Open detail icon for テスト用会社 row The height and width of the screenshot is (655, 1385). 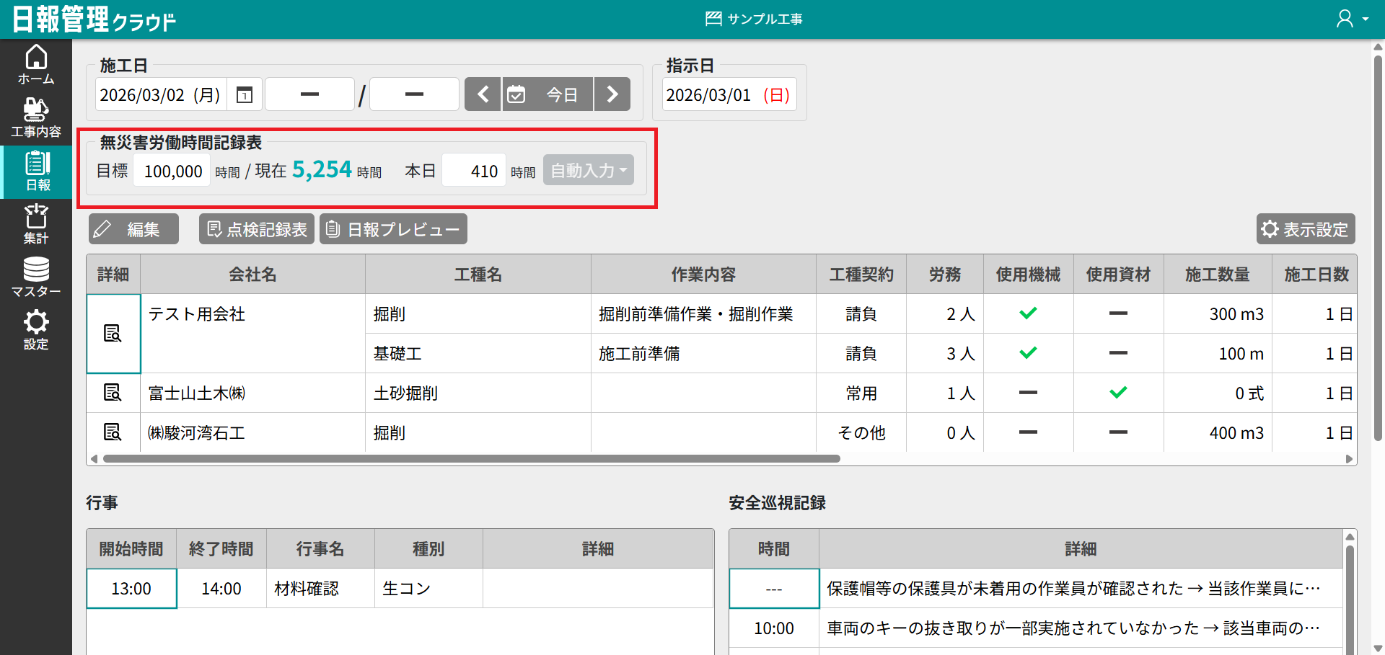(x=113, y=333)
